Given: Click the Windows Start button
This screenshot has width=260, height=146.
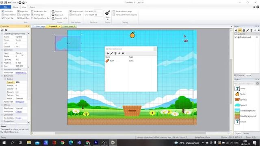Looking at the screenshot, I should 4,142.
